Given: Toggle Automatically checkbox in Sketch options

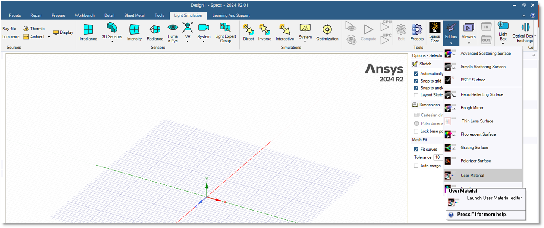Looking at the screenshot, I should tap(416, 74).
